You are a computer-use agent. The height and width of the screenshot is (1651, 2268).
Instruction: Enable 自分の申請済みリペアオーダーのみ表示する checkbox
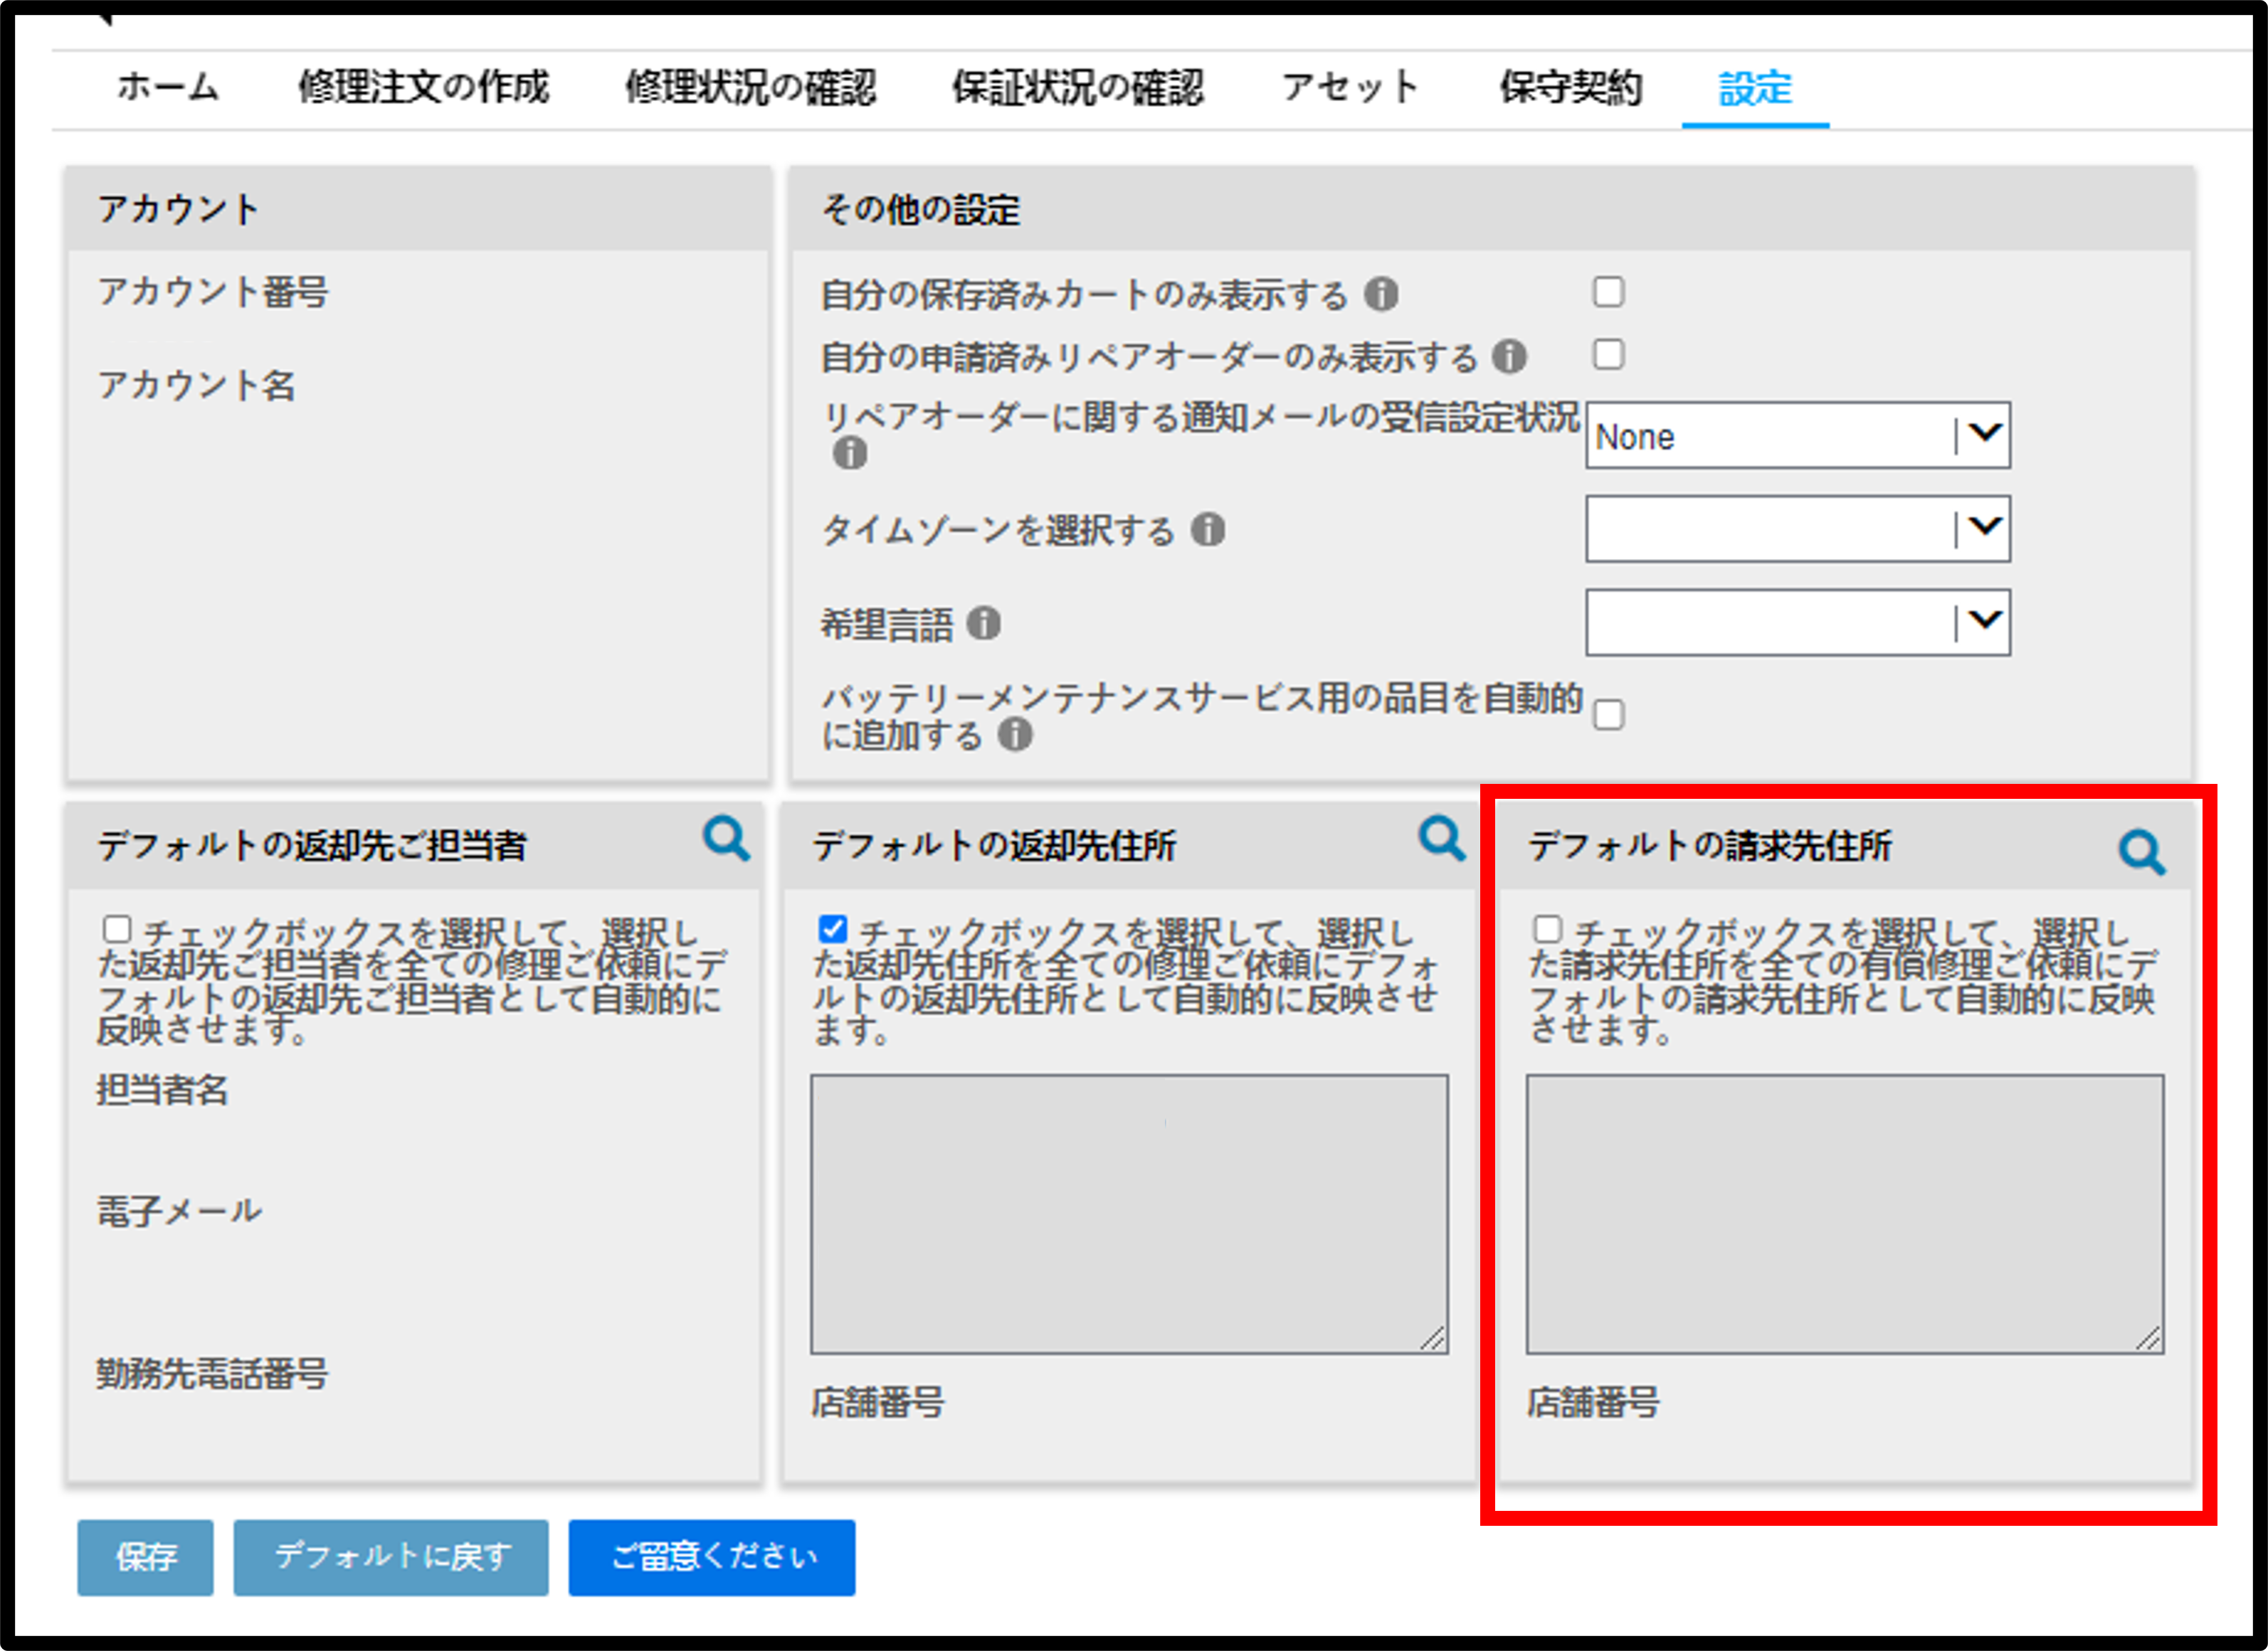(1608, 354)
